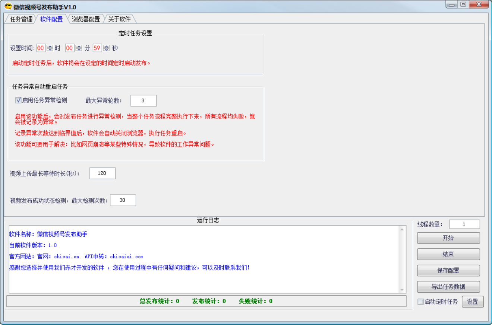492x325 pixels.
Task: Step the minutes spinner arrows
Action: pos(79,48)
